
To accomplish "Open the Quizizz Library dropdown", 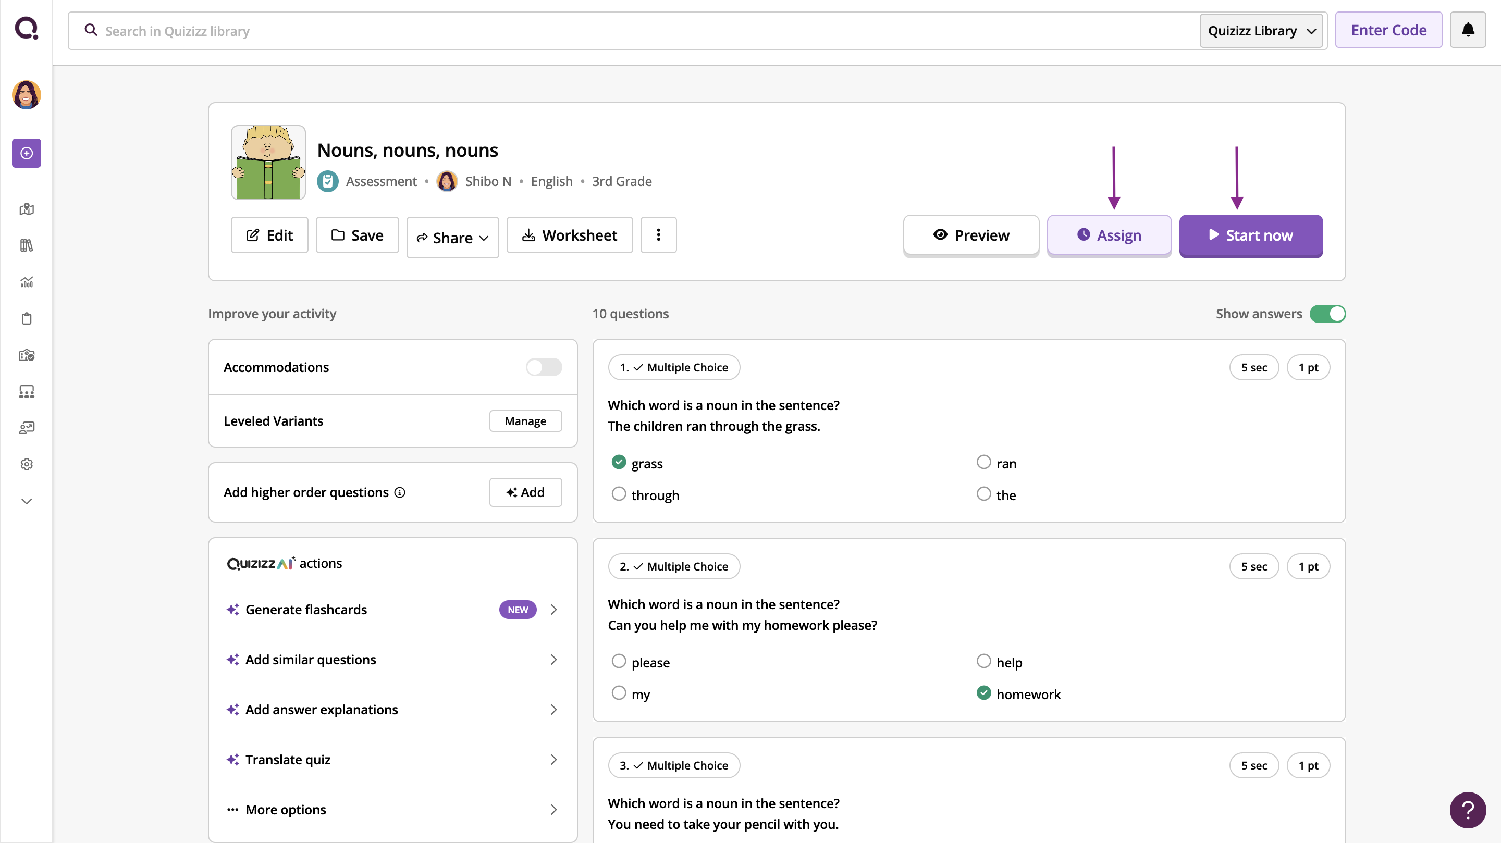I will [x=1261, y=31].
